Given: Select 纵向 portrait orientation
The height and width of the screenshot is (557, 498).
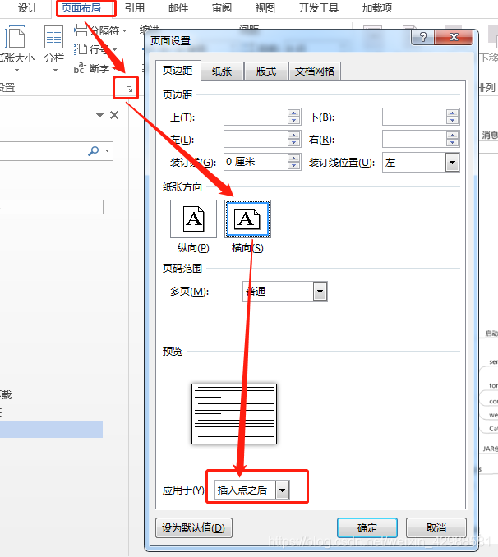Looking at the screenshot, I should (x=193, y=219).
